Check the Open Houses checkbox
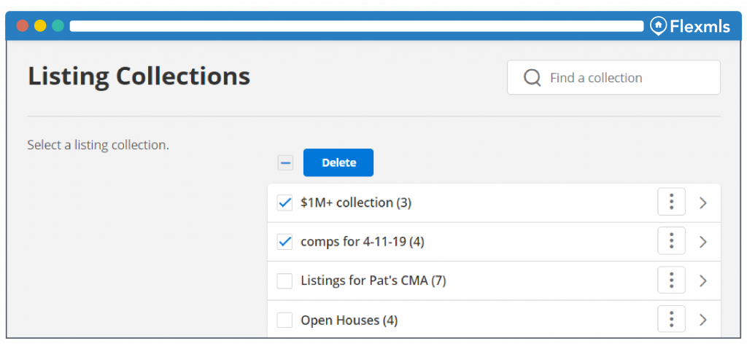Viewport: 747px width, 346px height. pyautogui.click(x=285, y=320)
